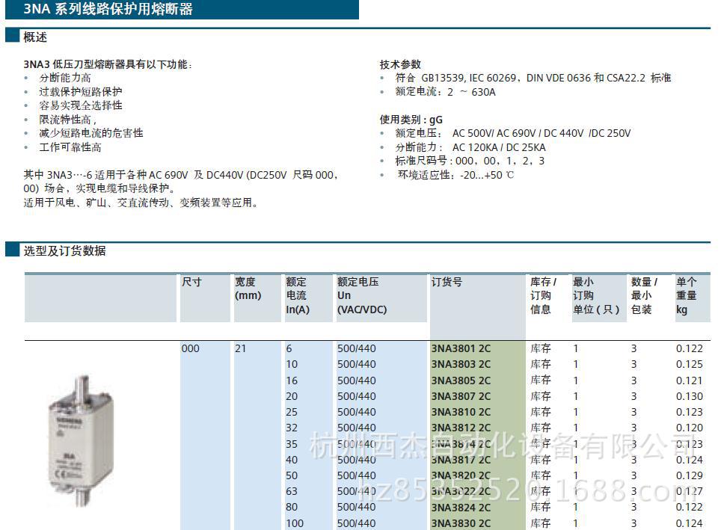727x530 pixels.
Task: Click the rated current cell '16'
Action: click(292, 380)
